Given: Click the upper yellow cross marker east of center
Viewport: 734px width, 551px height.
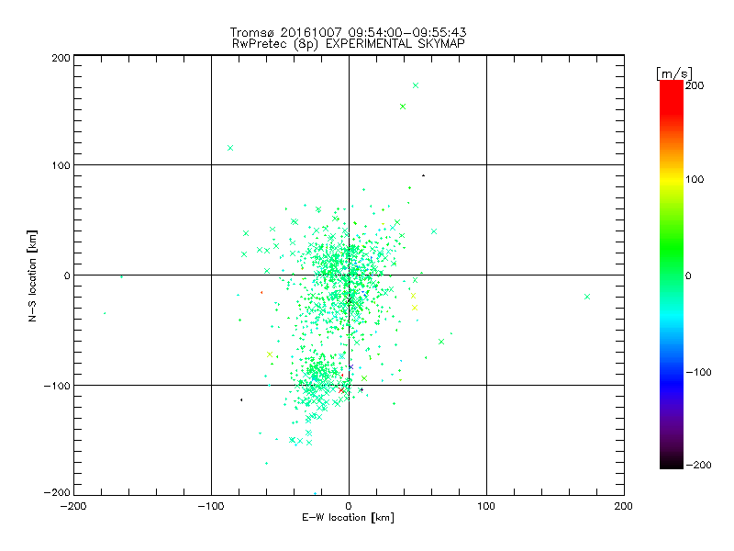Looking at the screenshot, I should (414, 296).
